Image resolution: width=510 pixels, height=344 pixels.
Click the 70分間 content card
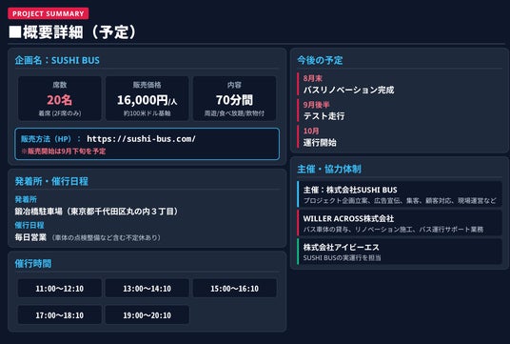coord(234,99)
